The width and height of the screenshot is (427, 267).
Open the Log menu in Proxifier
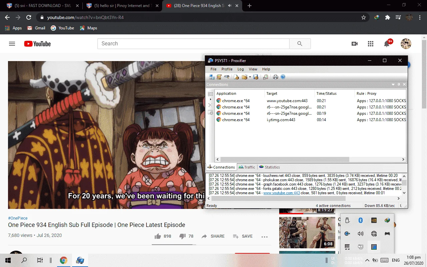(x=241, y=69)
